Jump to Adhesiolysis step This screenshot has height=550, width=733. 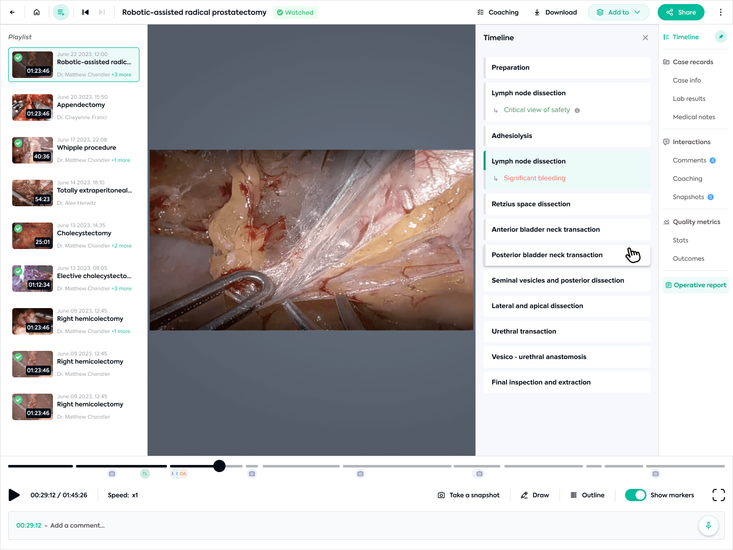(567, 136)
